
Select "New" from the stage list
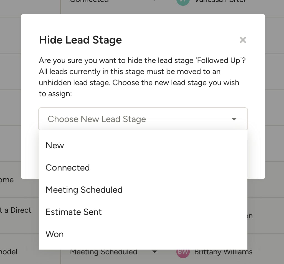click(x=55, y=145)
